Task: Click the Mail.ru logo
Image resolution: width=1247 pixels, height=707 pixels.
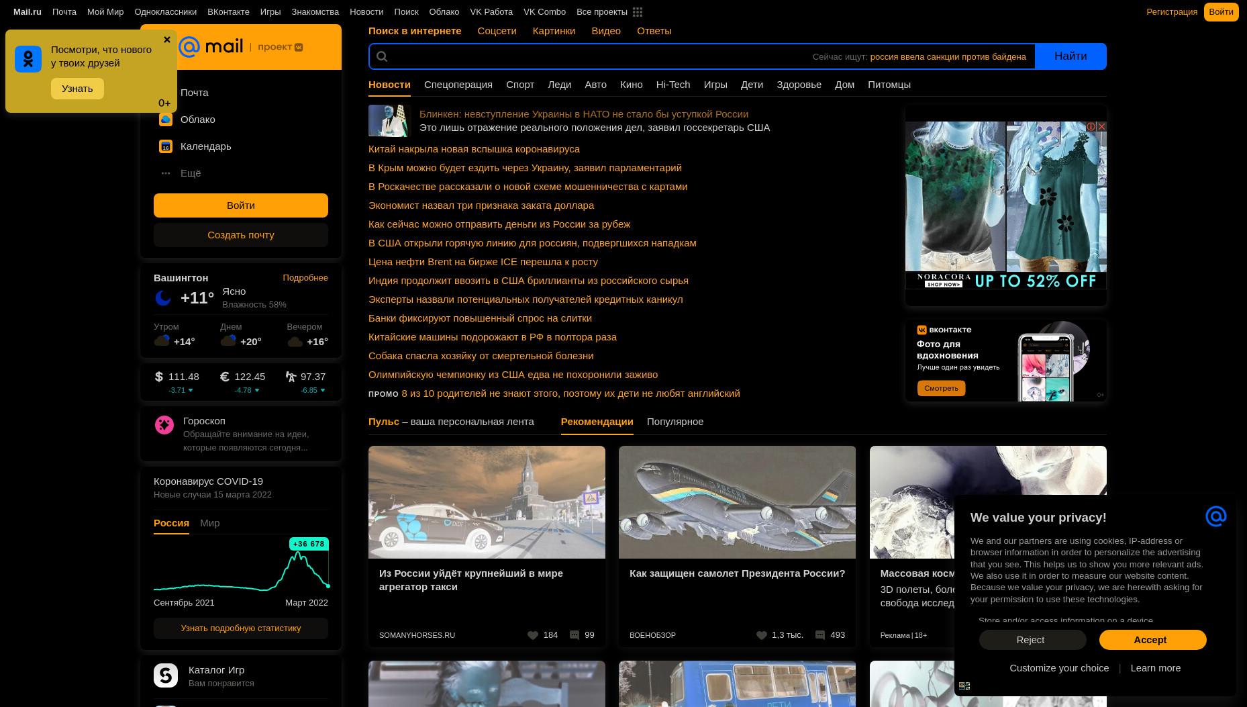Action: pos(211,46)
